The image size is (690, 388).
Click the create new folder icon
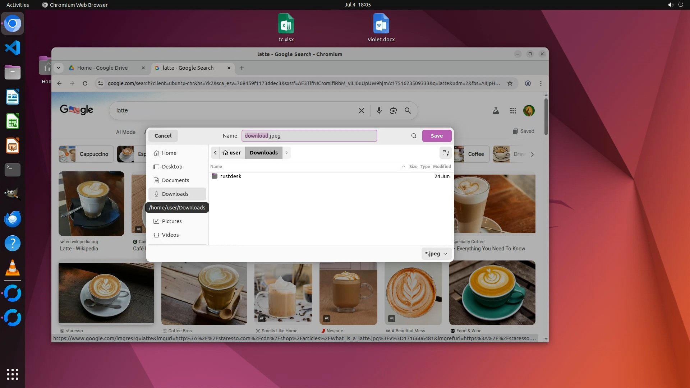click(x=445, y=153)
